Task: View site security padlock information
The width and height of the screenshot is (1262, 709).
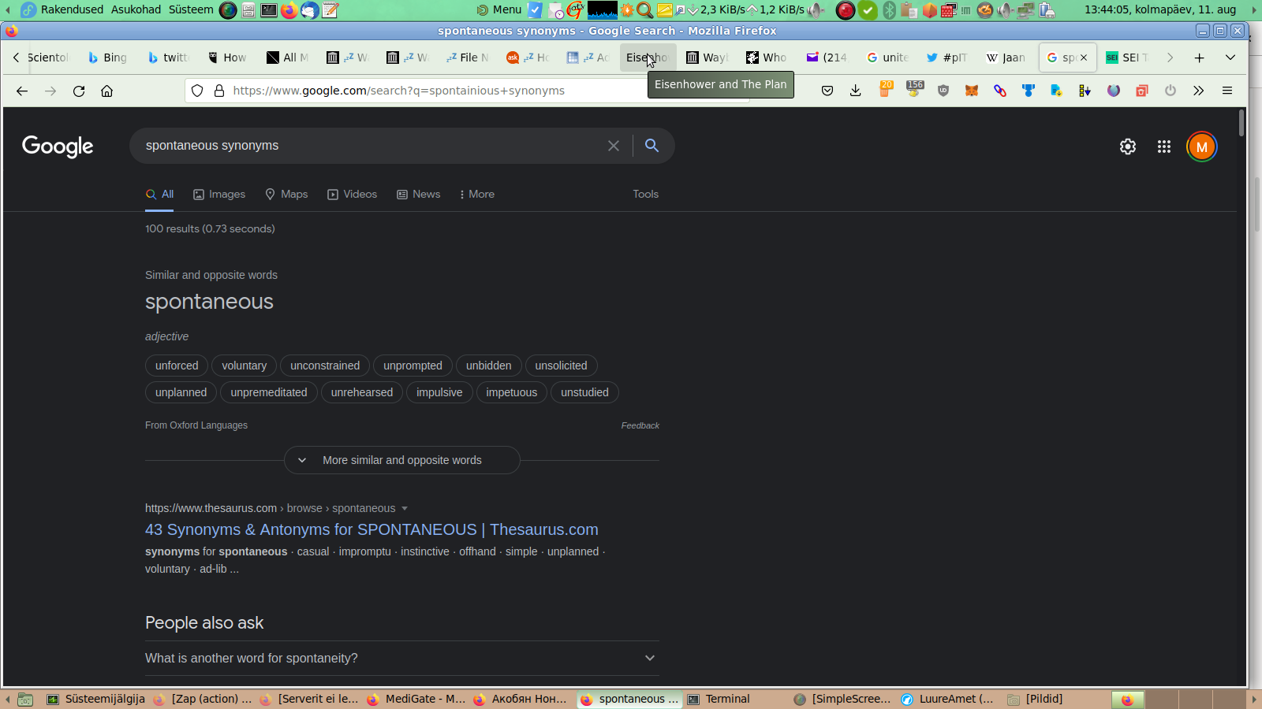Action: (x=220, y=91)
